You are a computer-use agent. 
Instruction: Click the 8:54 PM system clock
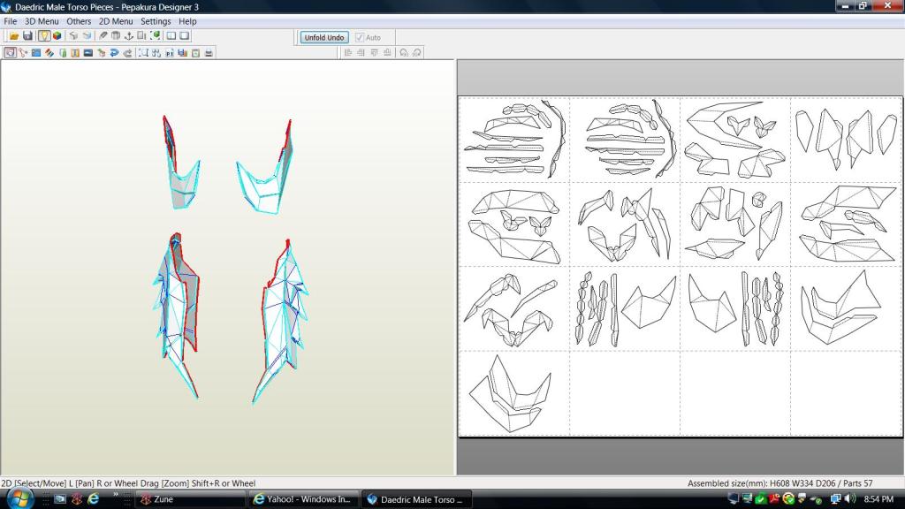(x=878, y=499)
